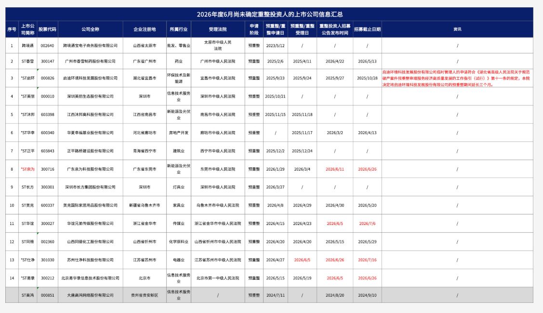Click the cell '山西同德化工股份有限公司'
The height and width of the screenshot is (313, 543).
pyautogui.click(x=91, y=242)
